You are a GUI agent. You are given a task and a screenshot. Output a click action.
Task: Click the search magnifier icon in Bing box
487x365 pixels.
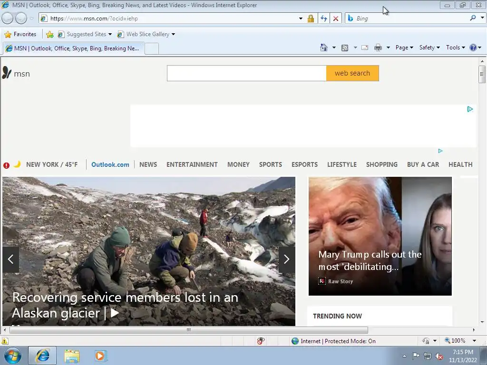[x=473, y=18]
